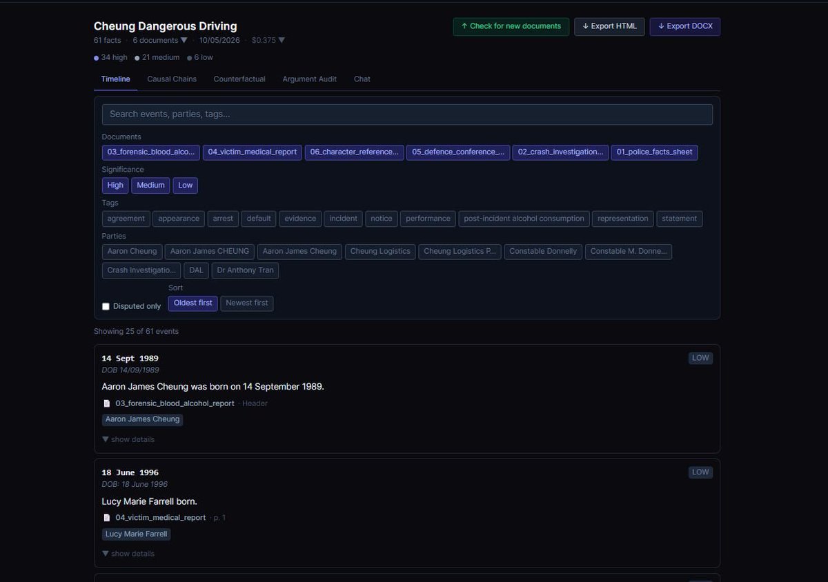Toggle the High significance filter

pyautogui.click(x=115, y=185)
